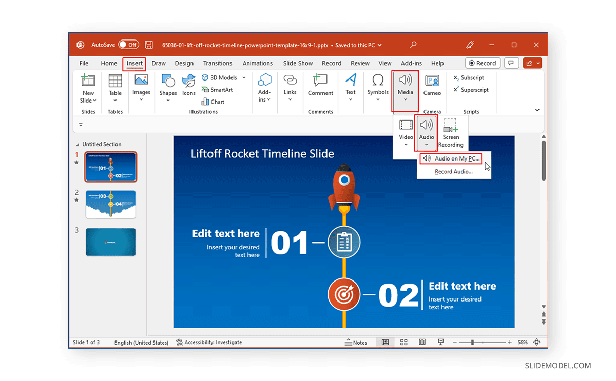Select the Media icon in the ribbon
Image resolution: width=616 pixels, height=381 pixels.
click(405, 87)
